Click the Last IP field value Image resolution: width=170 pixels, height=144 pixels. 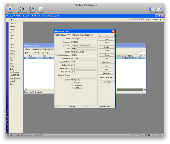pos(84,80)
